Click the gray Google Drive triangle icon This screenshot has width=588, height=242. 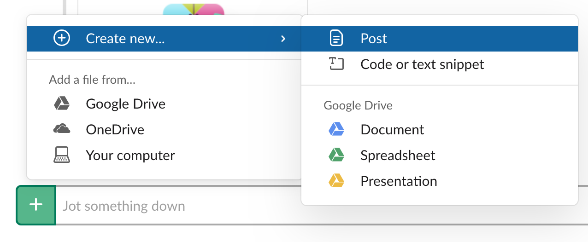point(62,104)
